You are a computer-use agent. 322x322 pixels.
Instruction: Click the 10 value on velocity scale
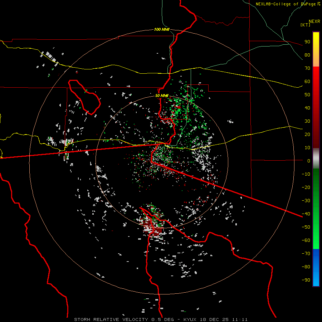click(x=307, y=148)
